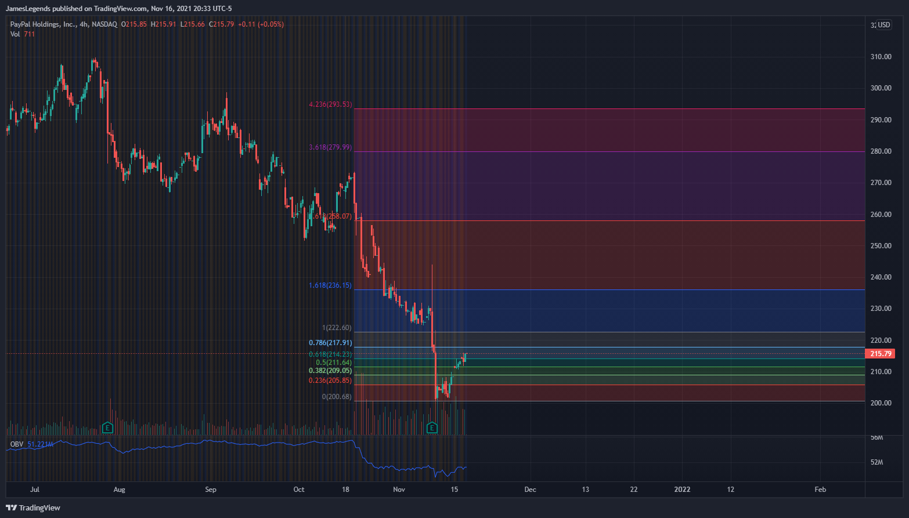Select the 0.382(209.05) Fibonacci level label

coord(330,371)
